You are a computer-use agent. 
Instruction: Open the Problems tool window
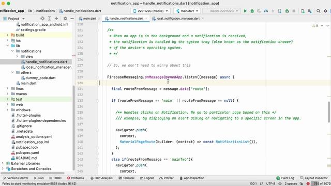[x=76, y=178]
